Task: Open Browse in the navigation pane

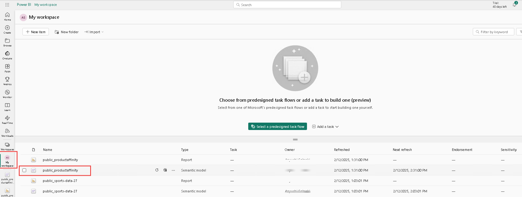Action: tap(7, 42)
